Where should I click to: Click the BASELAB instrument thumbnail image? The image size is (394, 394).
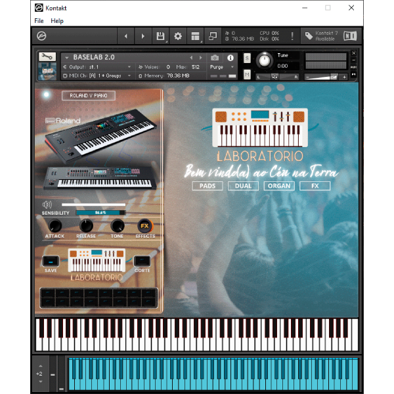[47, 72]
